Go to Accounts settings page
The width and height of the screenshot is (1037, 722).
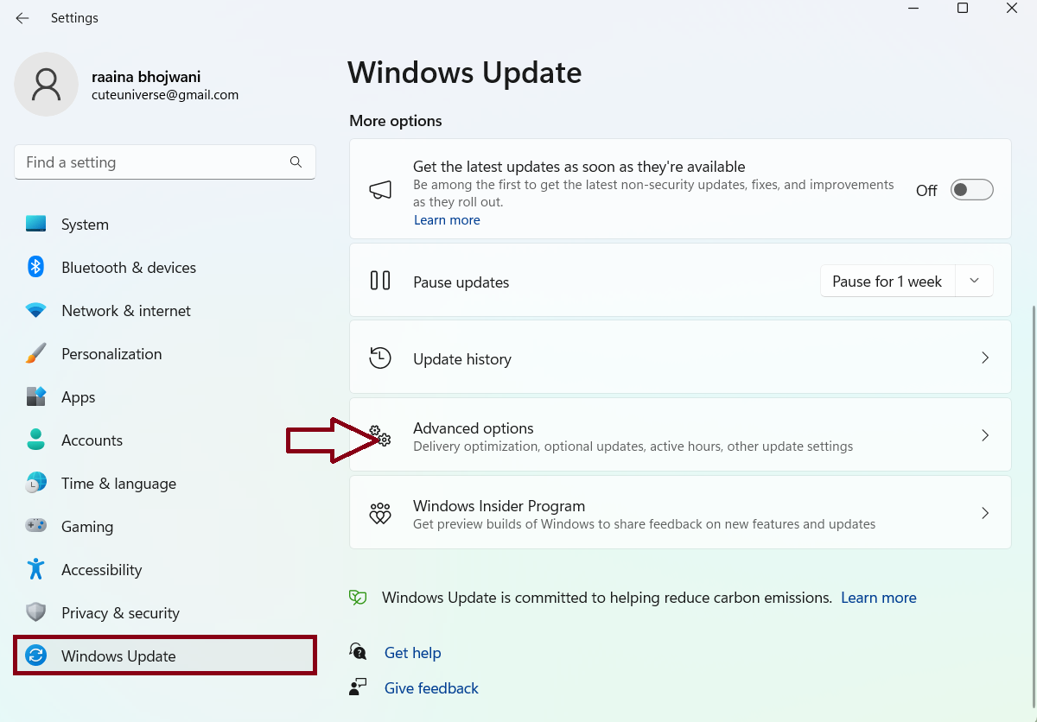tap(92, 440)
